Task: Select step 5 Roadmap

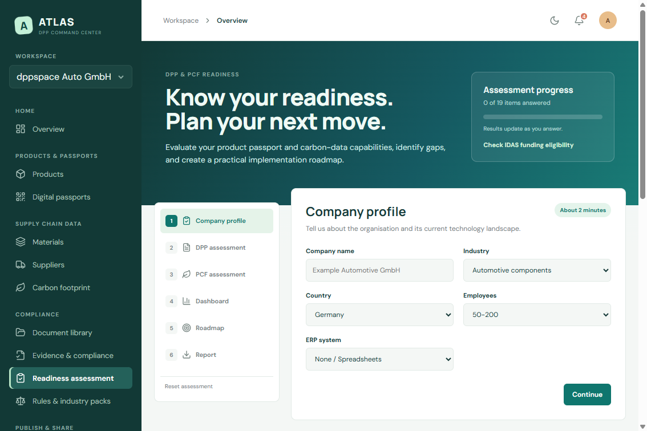Action: point(217,328)
